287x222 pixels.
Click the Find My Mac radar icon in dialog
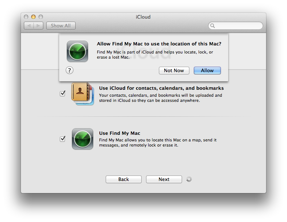tap(77, 51)
